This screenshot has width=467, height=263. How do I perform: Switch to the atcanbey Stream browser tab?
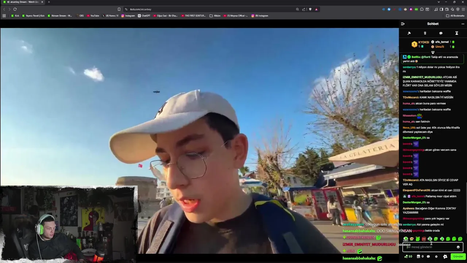[24, 2]
